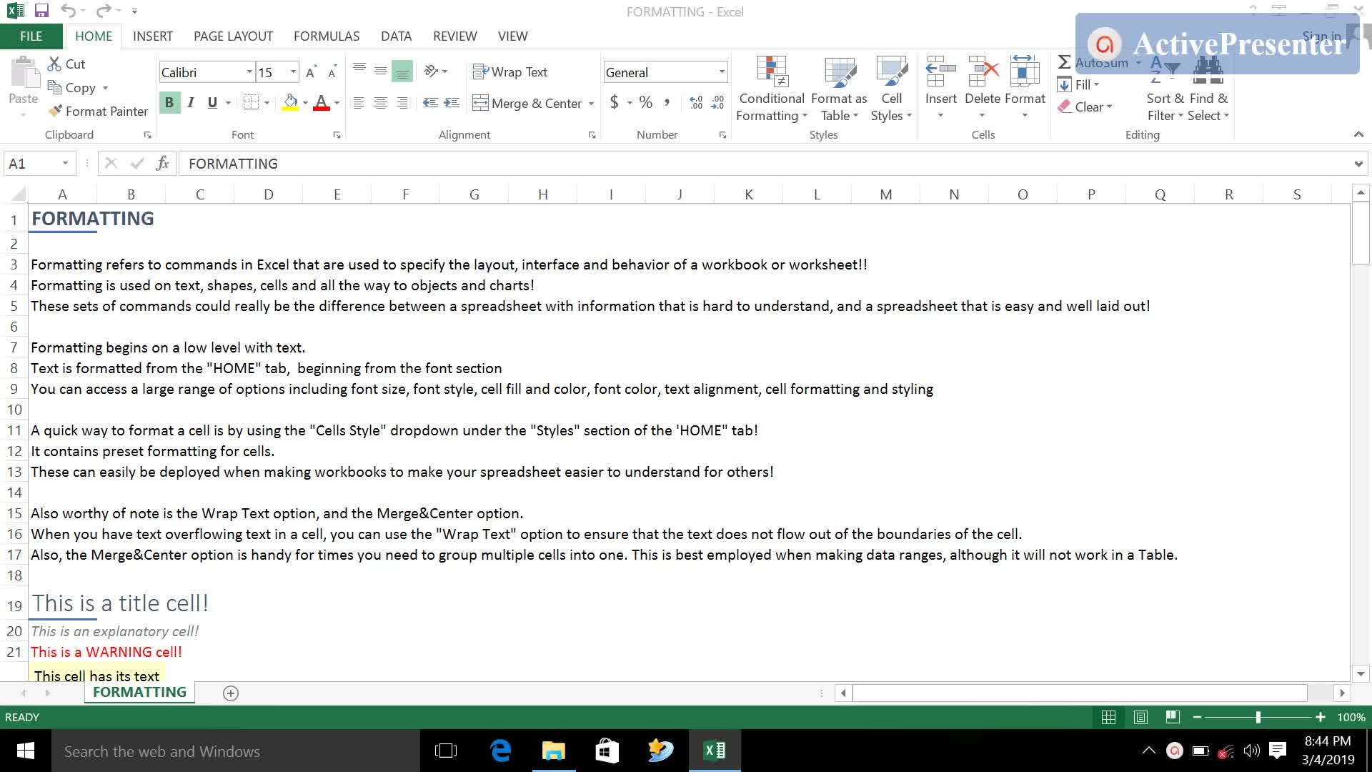The height and width of the screenshot is (772, 1372).
Task: Click the Fill Color paint bucket
Action: (290, 102)
